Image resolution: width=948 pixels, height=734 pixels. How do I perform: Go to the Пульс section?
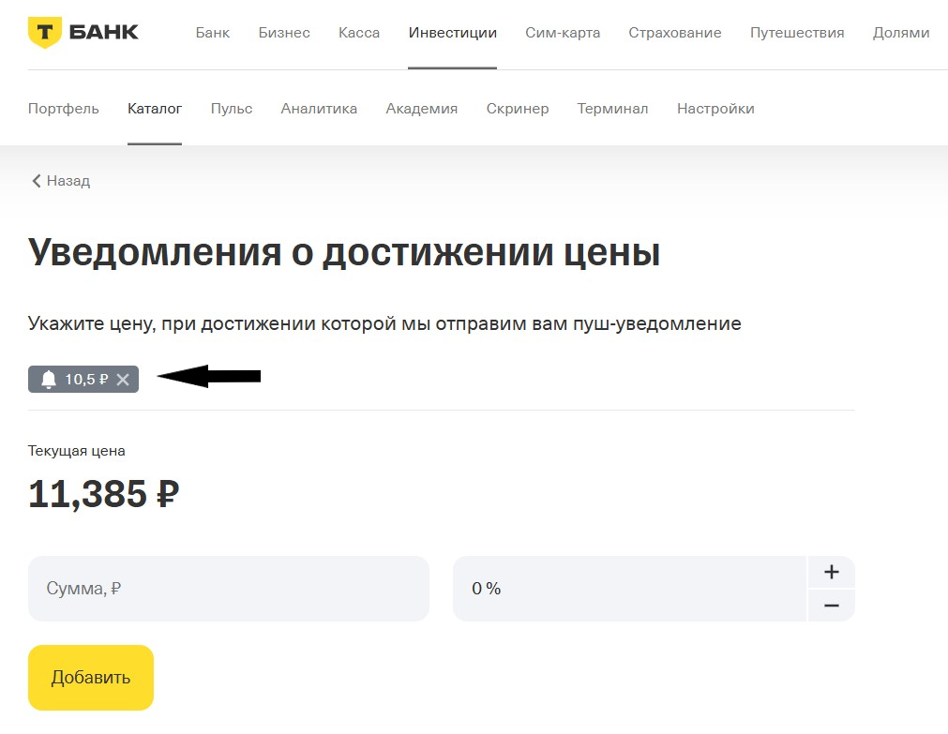[x=231, y=108]
